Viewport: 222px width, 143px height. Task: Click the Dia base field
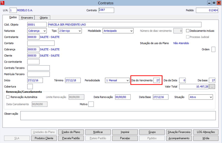212,80
